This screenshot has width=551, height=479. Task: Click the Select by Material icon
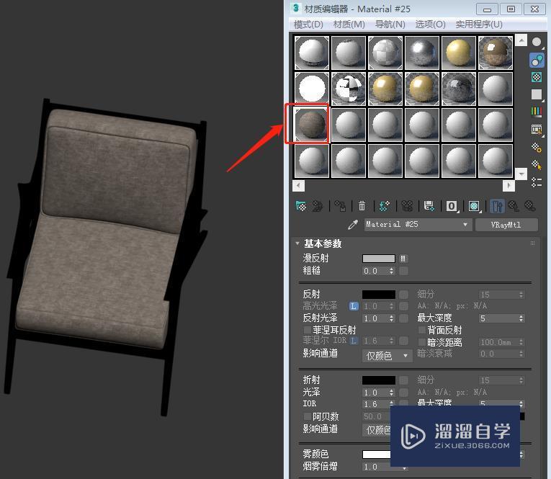pyautogui.click(x=537, y=164)
